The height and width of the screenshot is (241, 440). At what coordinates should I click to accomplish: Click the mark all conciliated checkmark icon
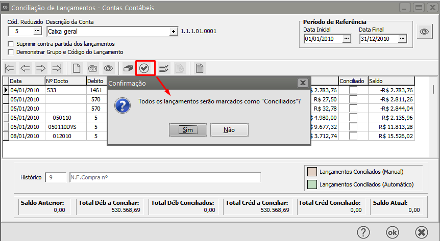coord(144,68)
